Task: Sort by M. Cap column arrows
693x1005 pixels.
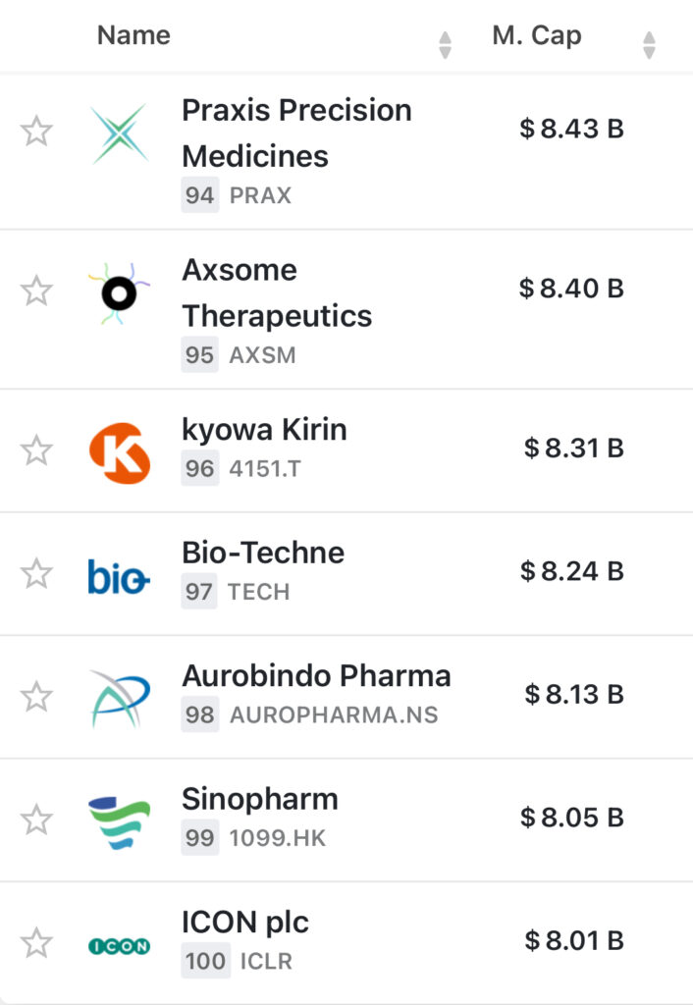Action: click(648, 44)
